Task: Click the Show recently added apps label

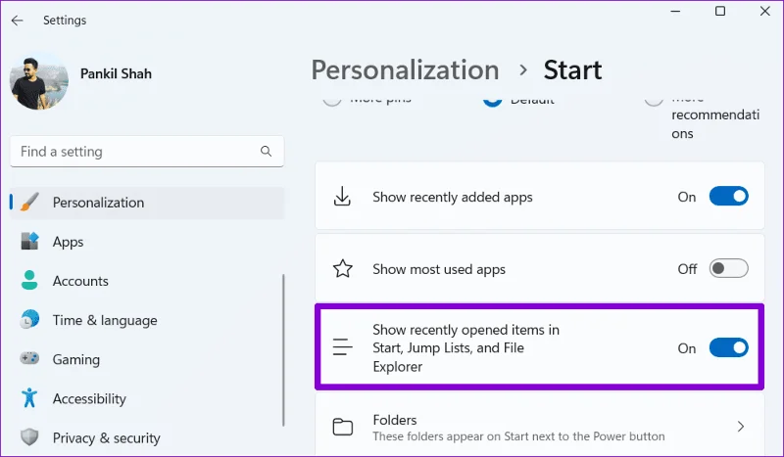Action: 453,198
